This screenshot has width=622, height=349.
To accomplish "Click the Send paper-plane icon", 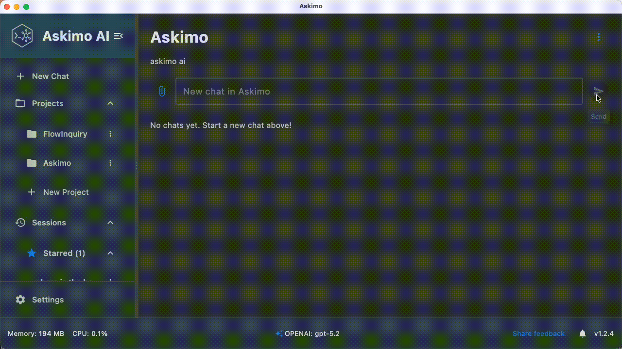I will (598, 91).
